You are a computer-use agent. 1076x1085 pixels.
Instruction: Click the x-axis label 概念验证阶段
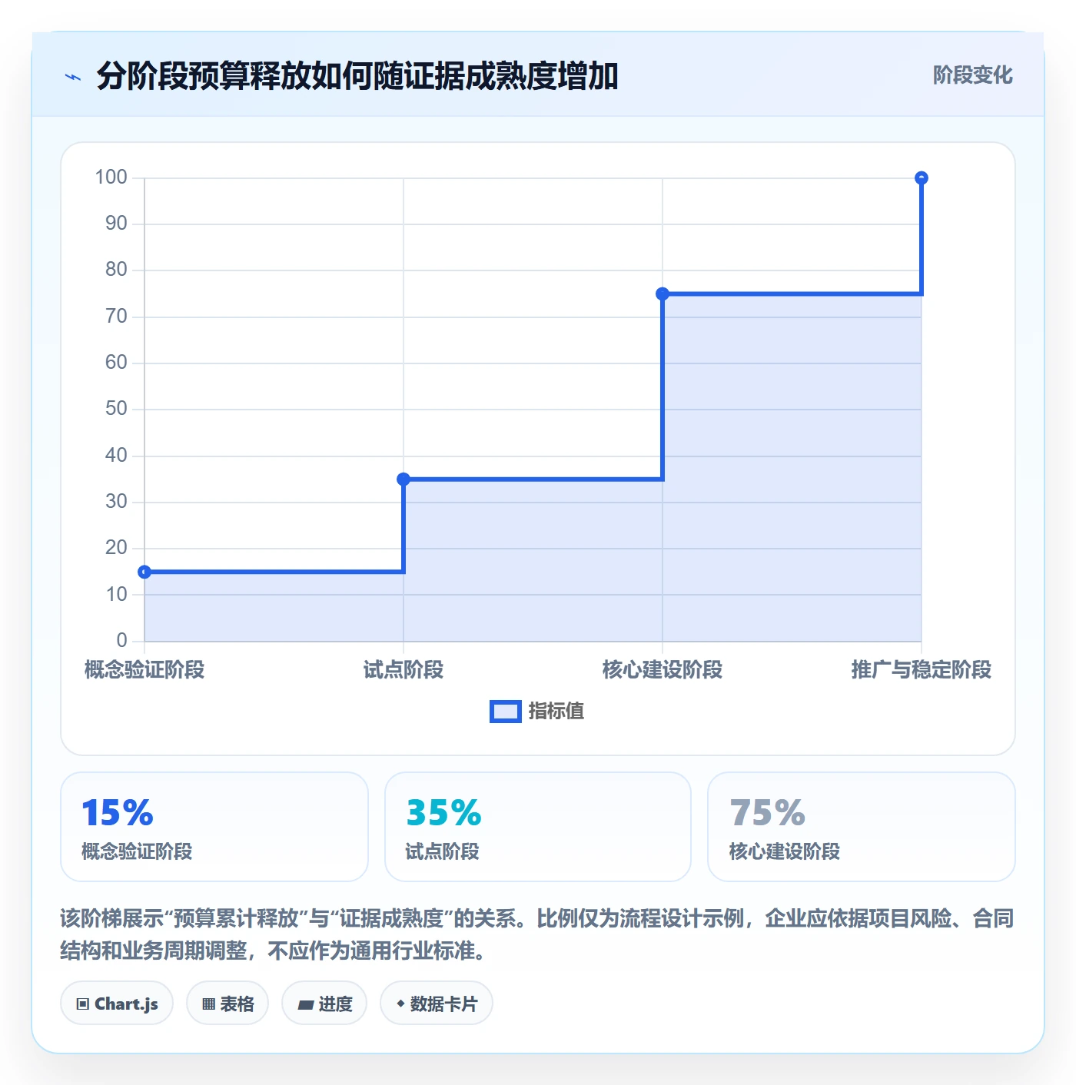click(x=144, y=670)
